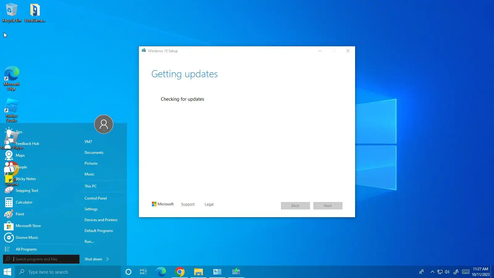Viewport: 494px width, 278px height.
Task: Open Devices and Printers
Action: [x=101, y=220]
